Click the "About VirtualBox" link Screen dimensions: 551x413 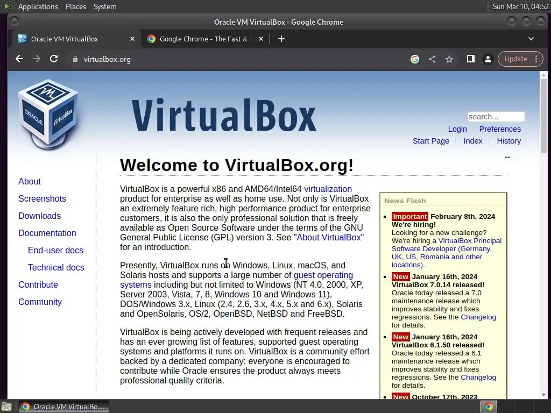tap(329, 237)
